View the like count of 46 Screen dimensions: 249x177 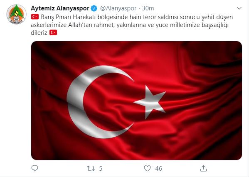(x=159, y=168)
